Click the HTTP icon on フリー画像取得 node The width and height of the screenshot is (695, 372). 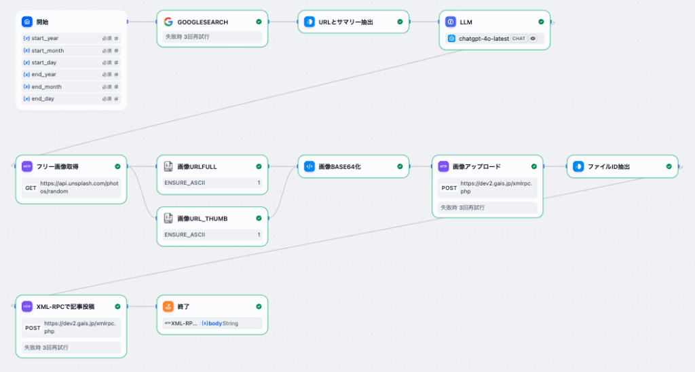[27, 166]
